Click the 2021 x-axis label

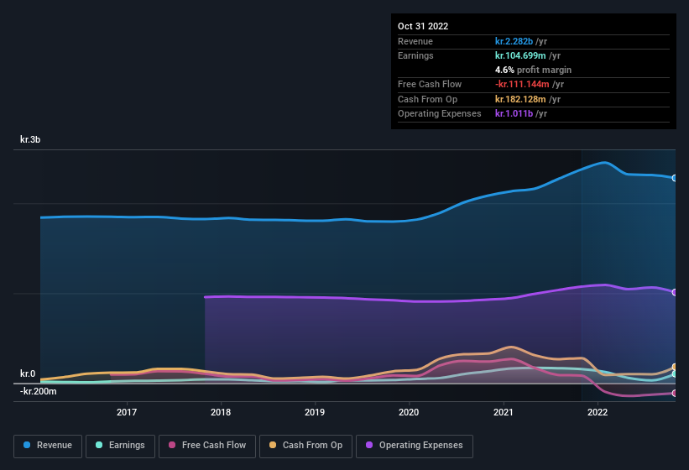point(504,412)
